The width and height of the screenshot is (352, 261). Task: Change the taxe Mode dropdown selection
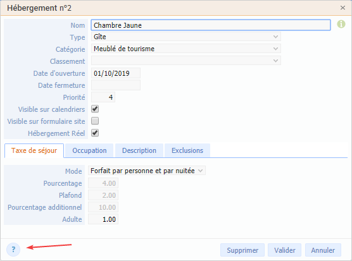coord(147,171)
